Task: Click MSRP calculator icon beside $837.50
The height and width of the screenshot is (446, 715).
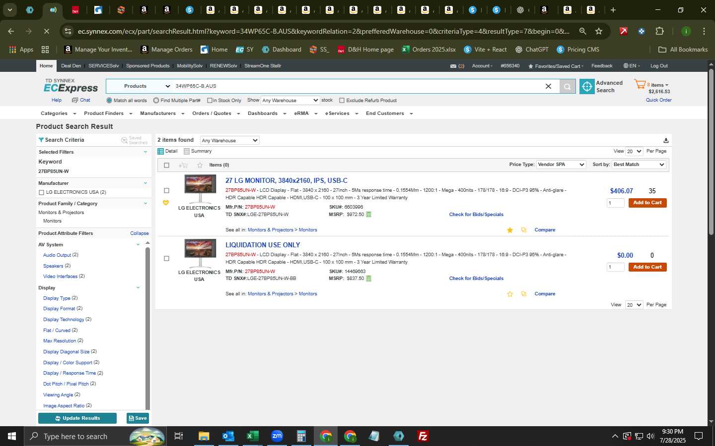Action: 368,279
